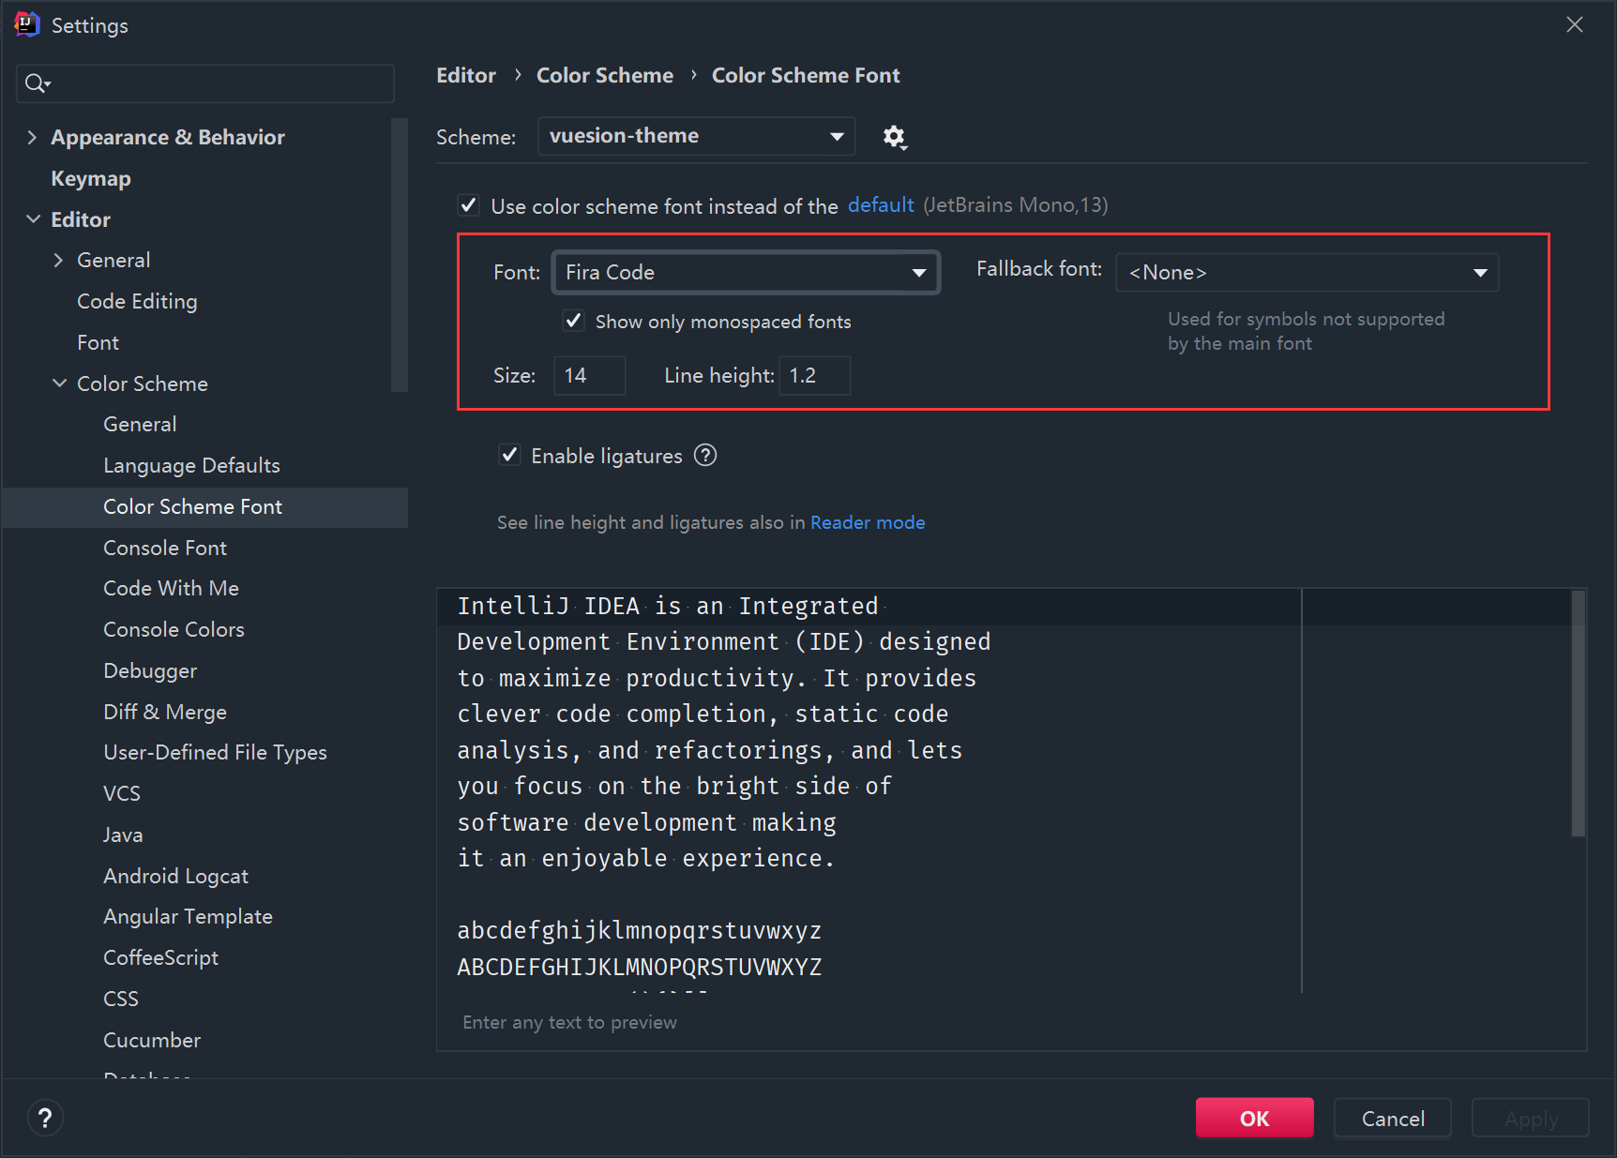The image size is (1617, 1158).
Task: Select CoffeeScript item
Action: pyautogui.click(x=160, y=957)
